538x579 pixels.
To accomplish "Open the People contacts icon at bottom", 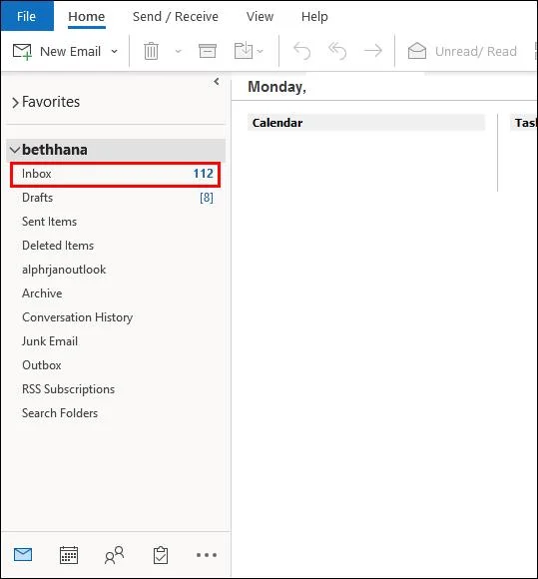I will point(114,555).
